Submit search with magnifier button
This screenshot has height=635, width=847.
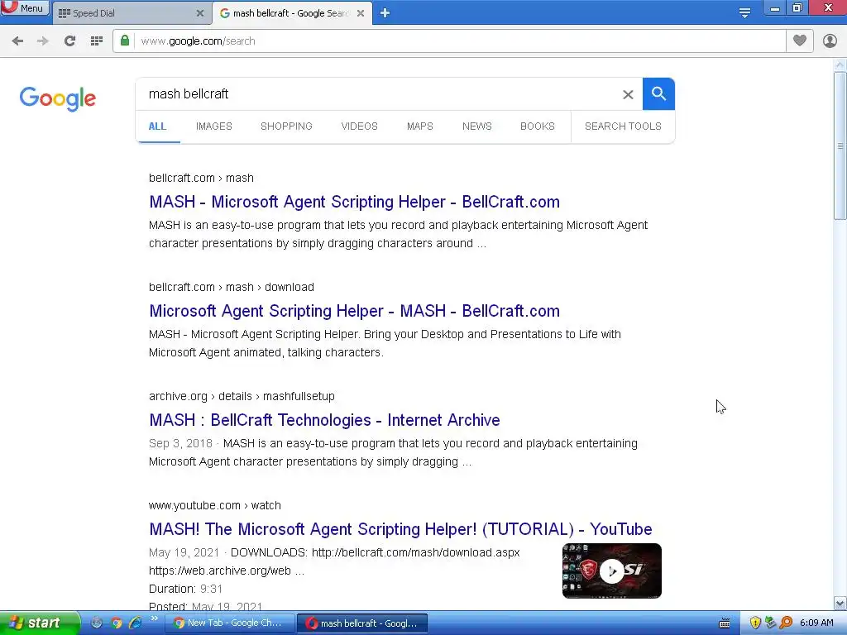click(x=658, y=94)
